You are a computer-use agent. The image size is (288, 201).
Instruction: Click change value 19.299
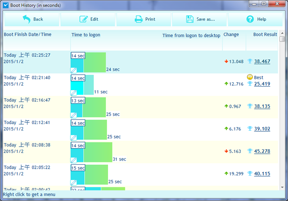[236, 174]
